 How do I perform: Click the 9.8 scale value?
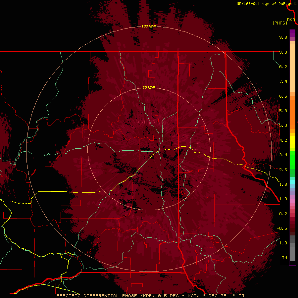283,37
